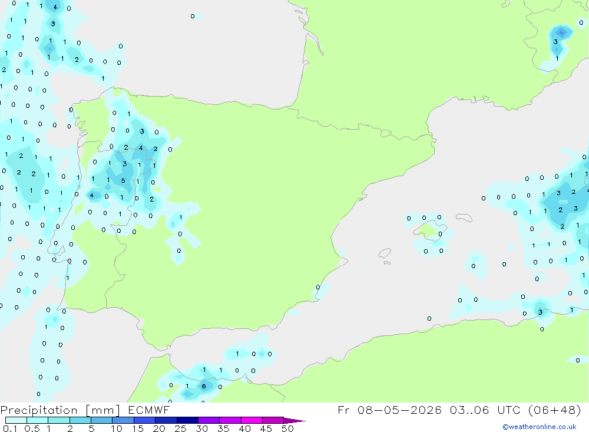Pick the 1–2 mm legend color segment
This screenshot has width=589, height=432.
(x=59, y=420)
